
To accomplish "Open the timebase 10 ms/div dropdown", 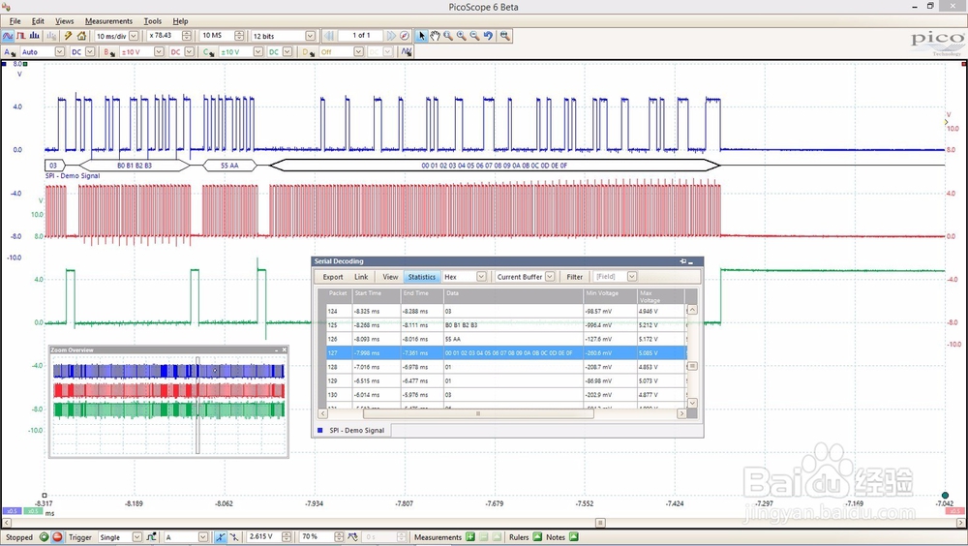I will click(134, 36).
